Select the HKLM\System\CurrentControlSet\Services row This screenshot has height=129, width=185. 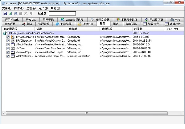click(x=93, y=33)
